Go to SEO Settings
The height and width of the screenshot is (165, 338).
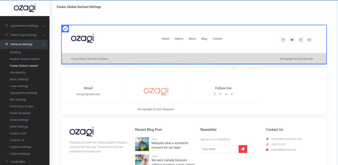18,100
